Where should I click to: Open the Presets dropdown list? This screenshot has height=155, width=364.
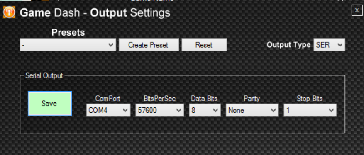point(68,45)
